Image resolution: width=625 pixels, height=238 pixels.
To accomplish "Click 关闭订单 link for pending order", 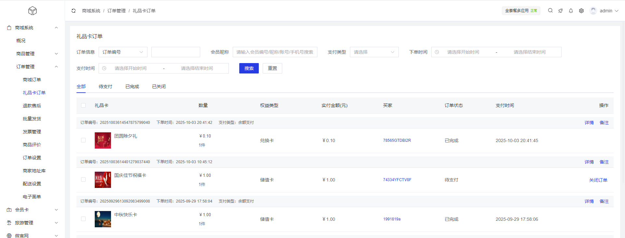I will [x=598, y=180].
